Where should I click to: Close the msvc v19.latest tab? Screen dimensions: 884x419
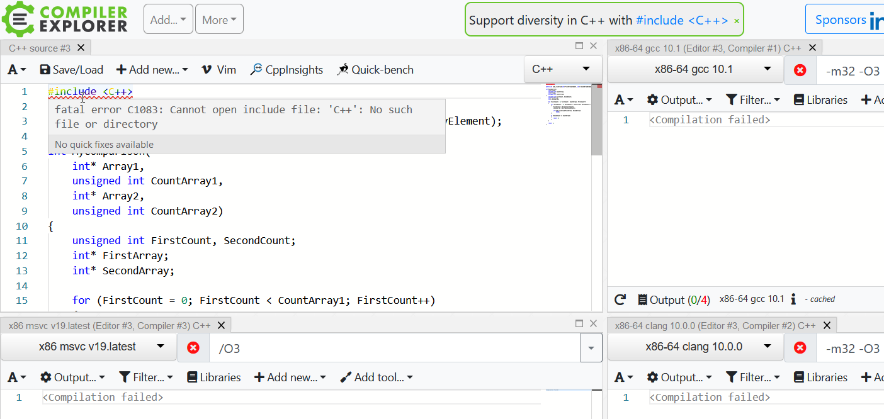[221, 326]
